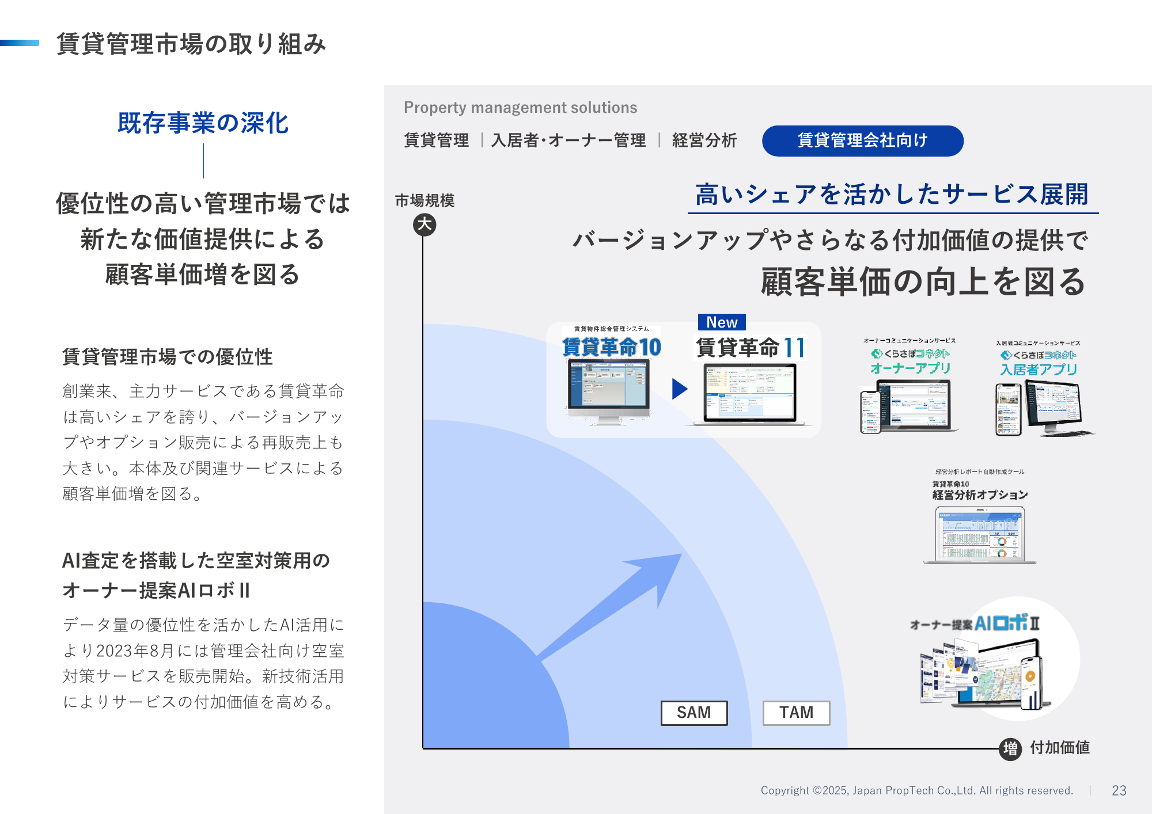
Task: Click the 高いシェアを活かしたサービス展開 heading
Action: point(892,195)
